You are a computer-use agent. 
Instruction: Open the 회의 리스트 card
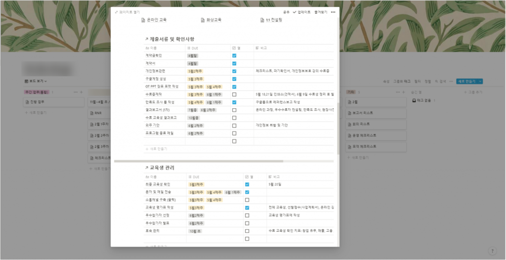point(376,124)
